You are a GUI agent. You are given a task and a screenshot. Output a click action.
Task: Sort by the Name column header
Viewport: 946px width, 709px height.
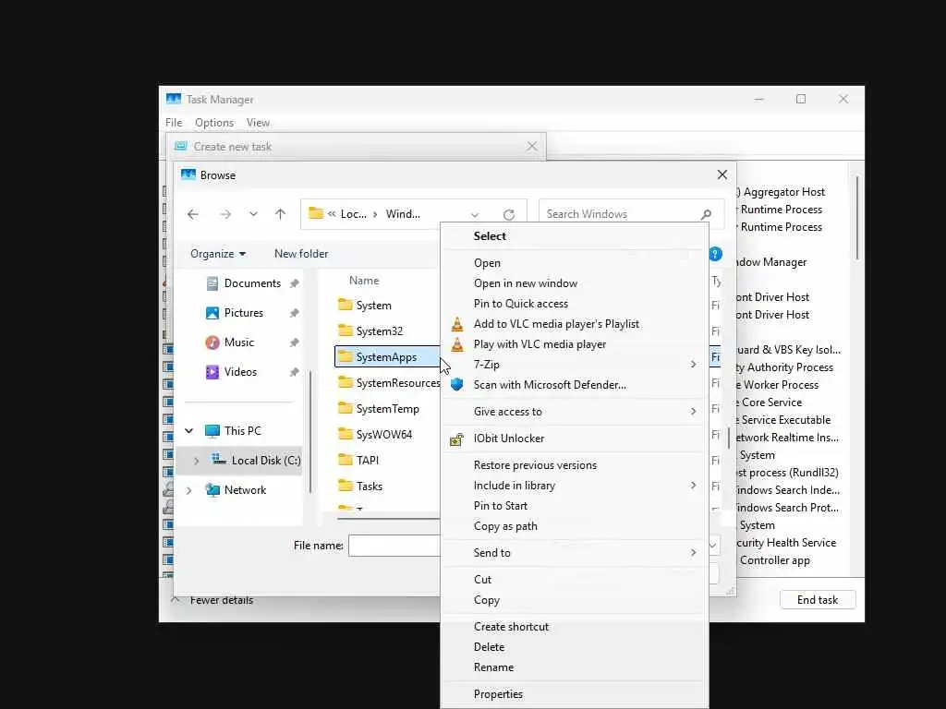(x=364, y=281)
